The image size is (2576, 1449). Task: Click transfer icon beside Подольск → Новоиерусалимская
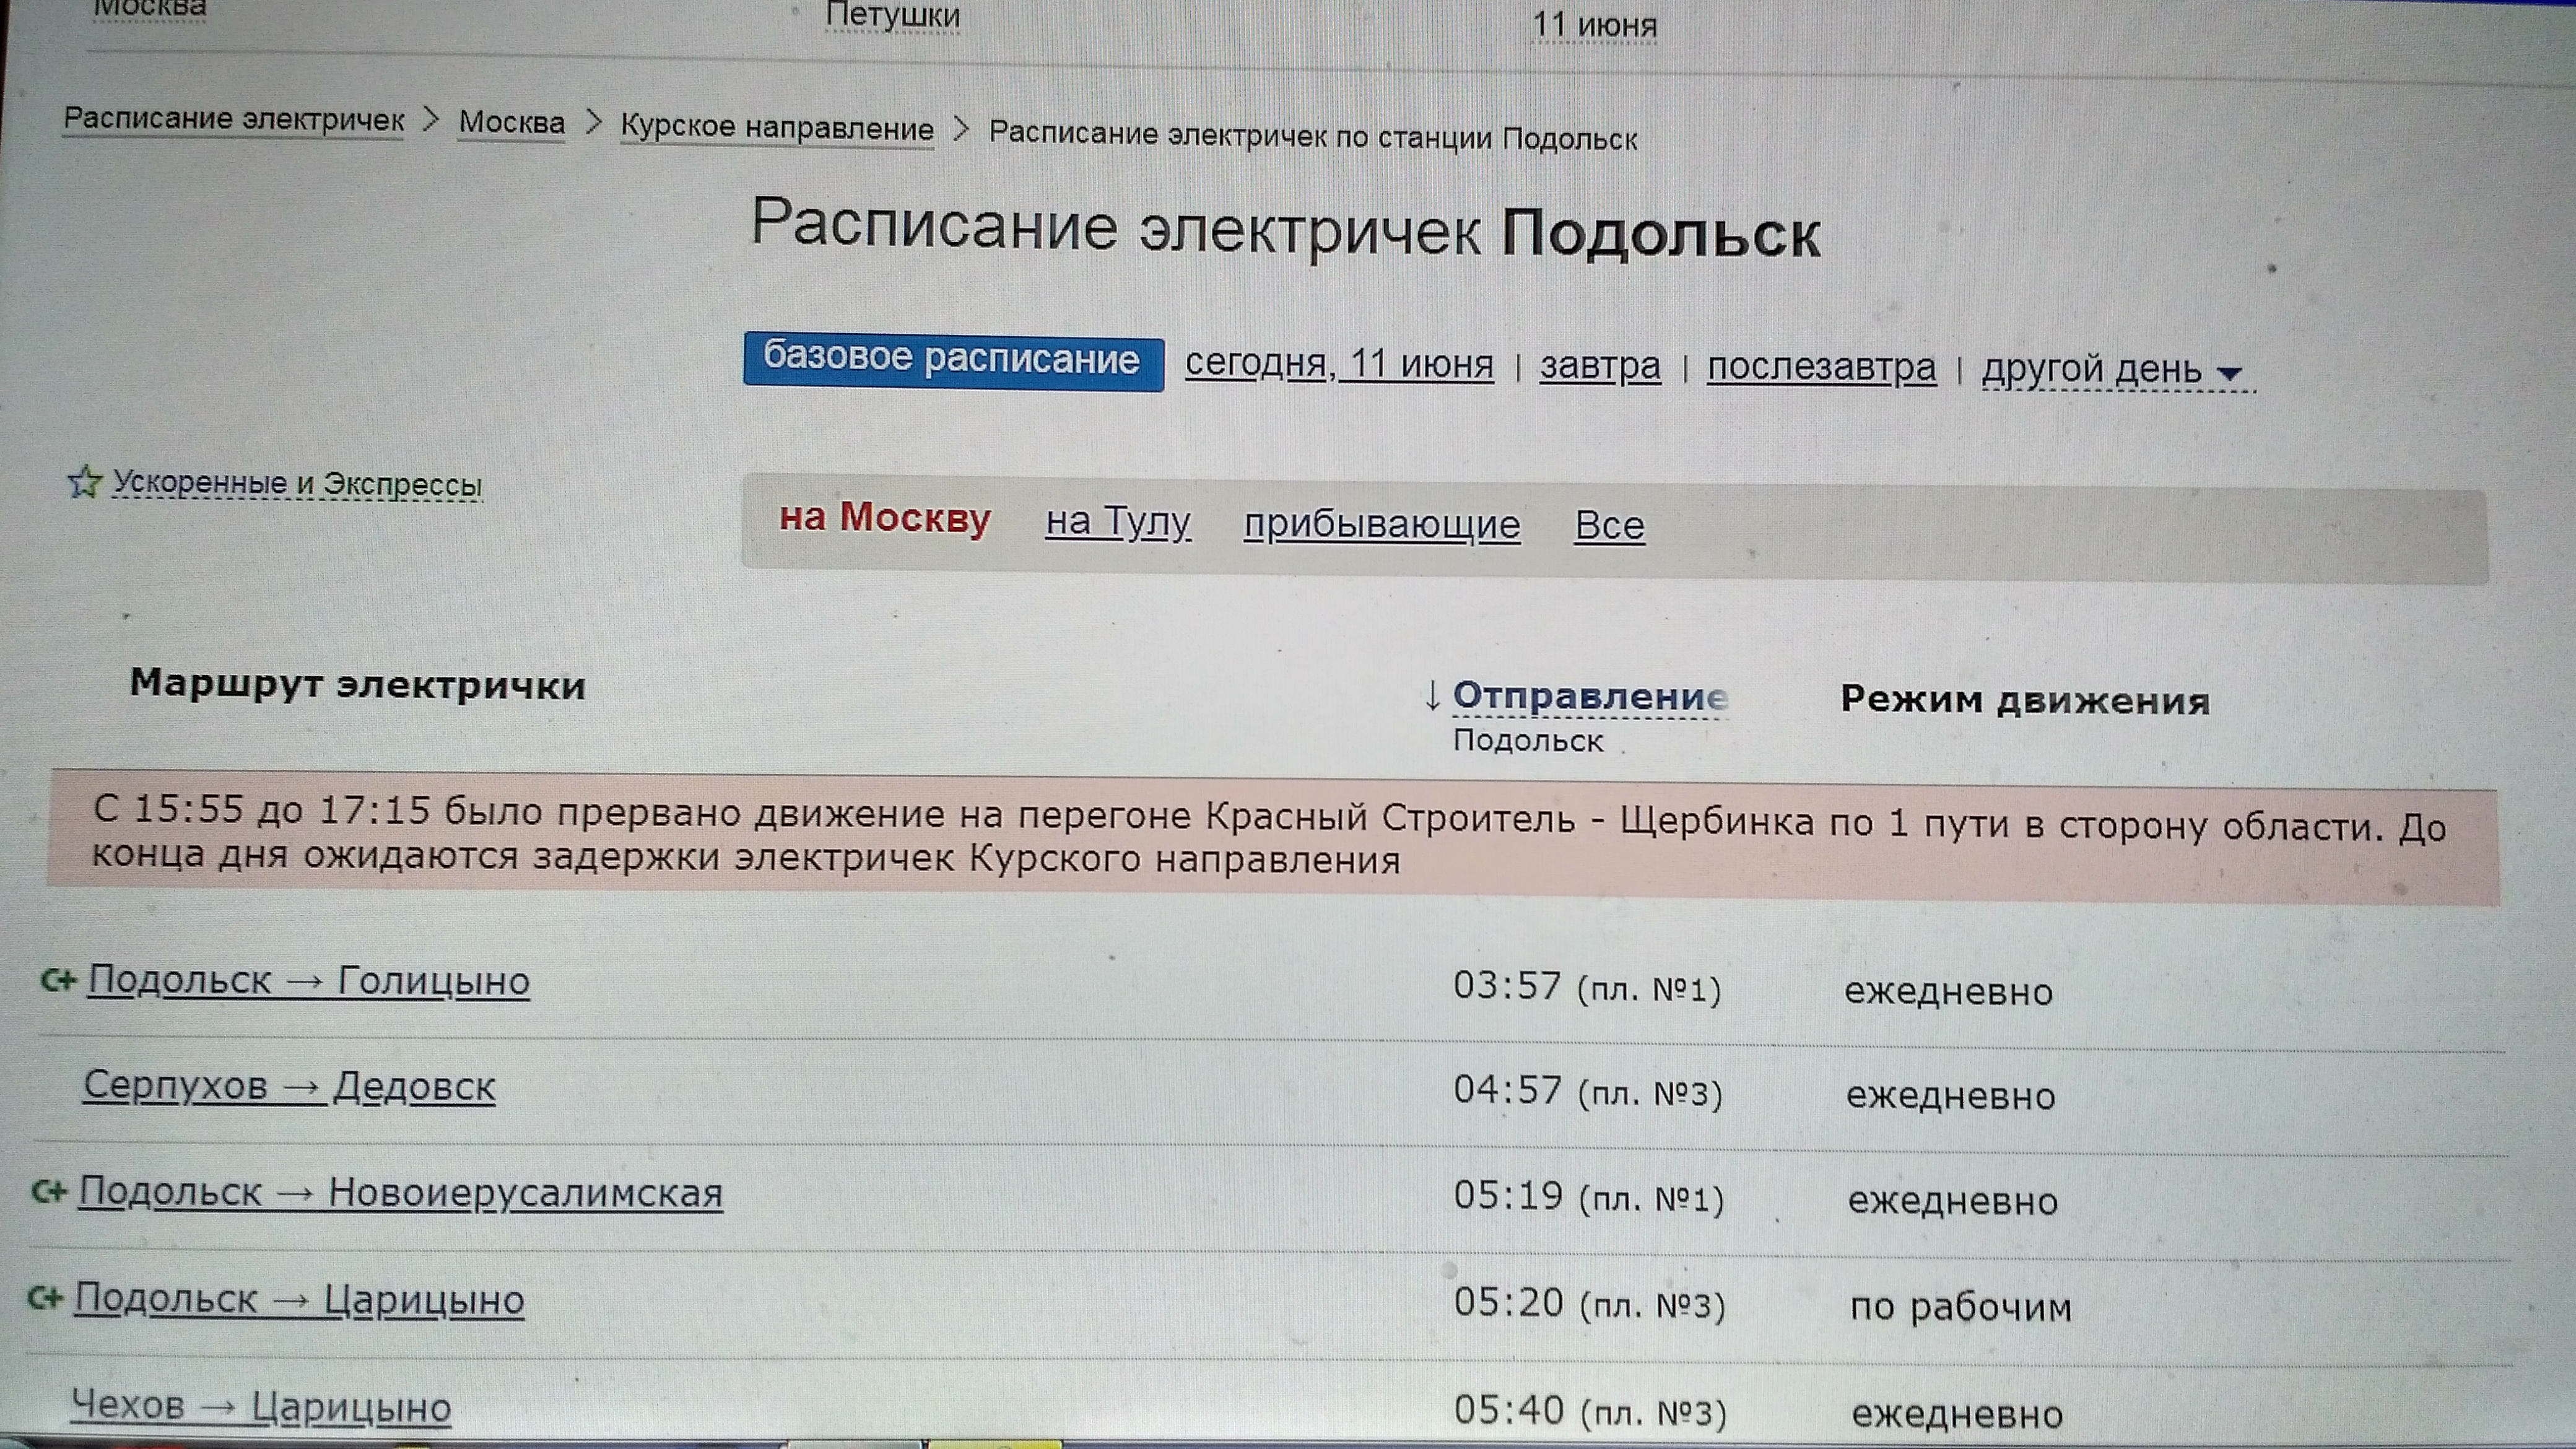50,1191
